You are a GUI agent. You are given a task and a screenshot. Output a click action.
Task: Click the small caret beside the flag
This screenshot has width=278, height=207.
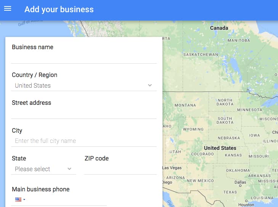coord(24,199)
